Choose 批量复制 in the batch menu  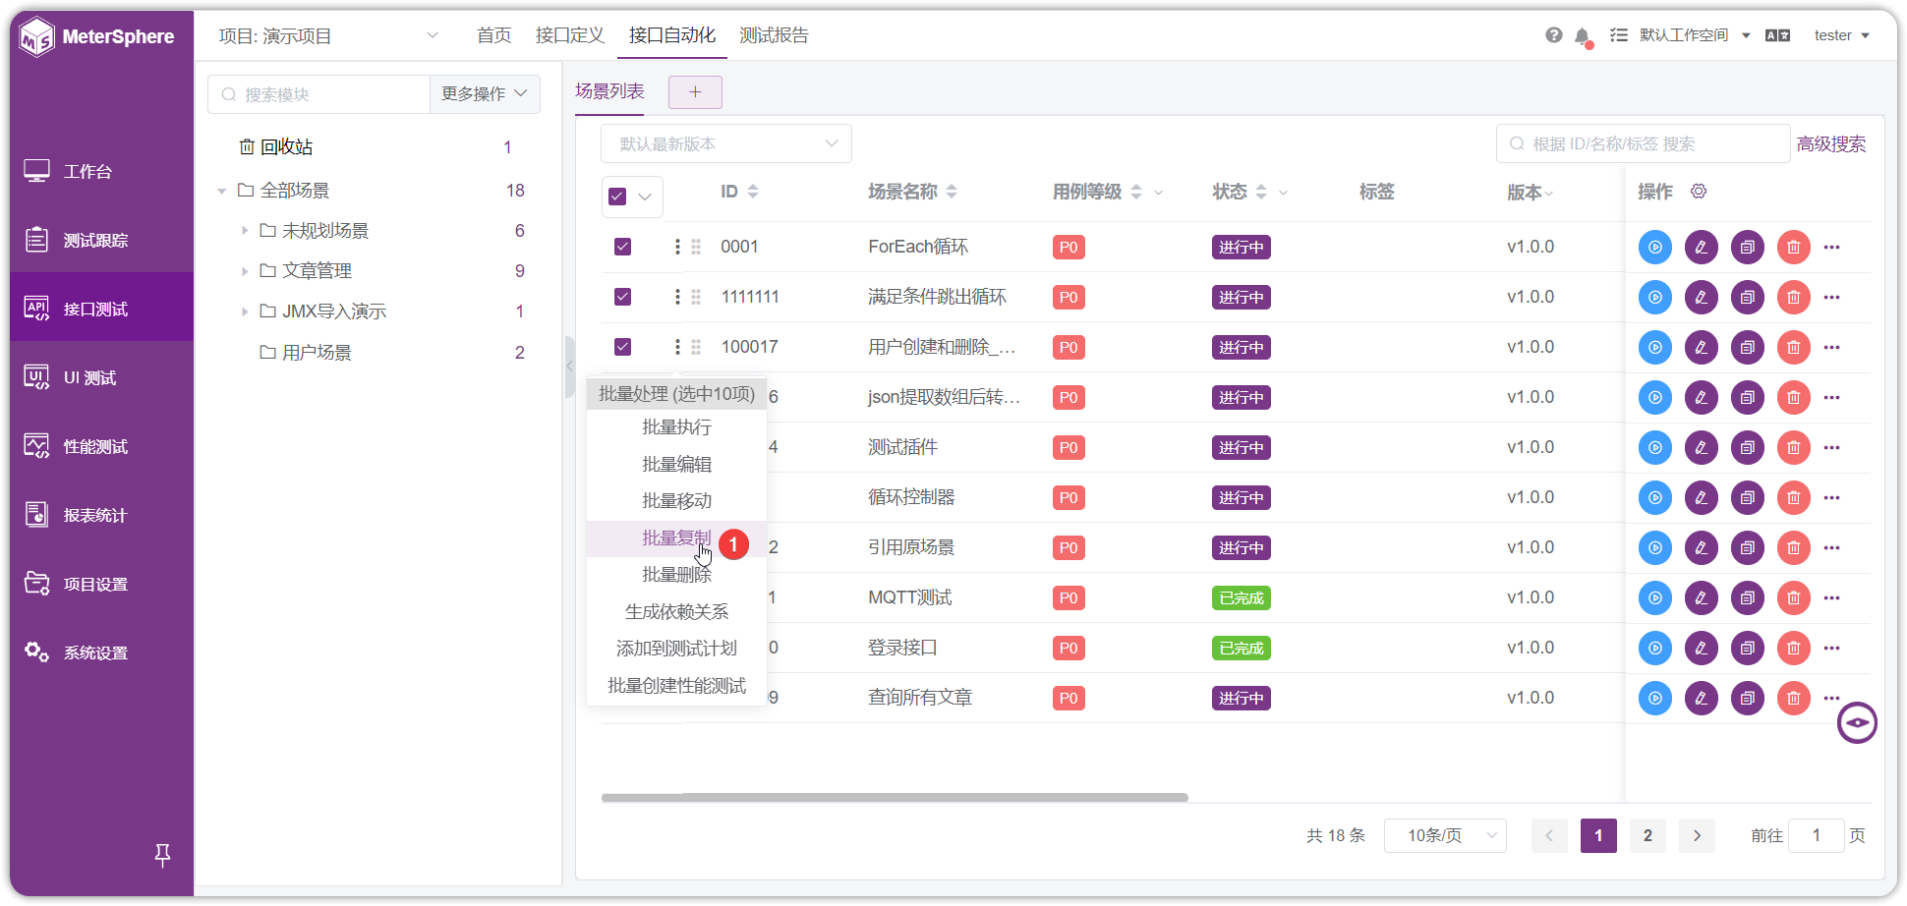tap(676, 538)
